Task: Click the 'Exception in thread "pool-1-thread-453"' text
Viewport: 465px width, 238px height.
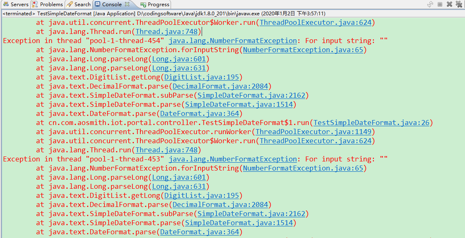Action: [x=84, y=159]
